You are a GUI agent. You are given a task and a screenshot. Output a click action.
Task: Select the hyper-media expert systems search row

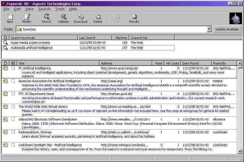(30, 43)
